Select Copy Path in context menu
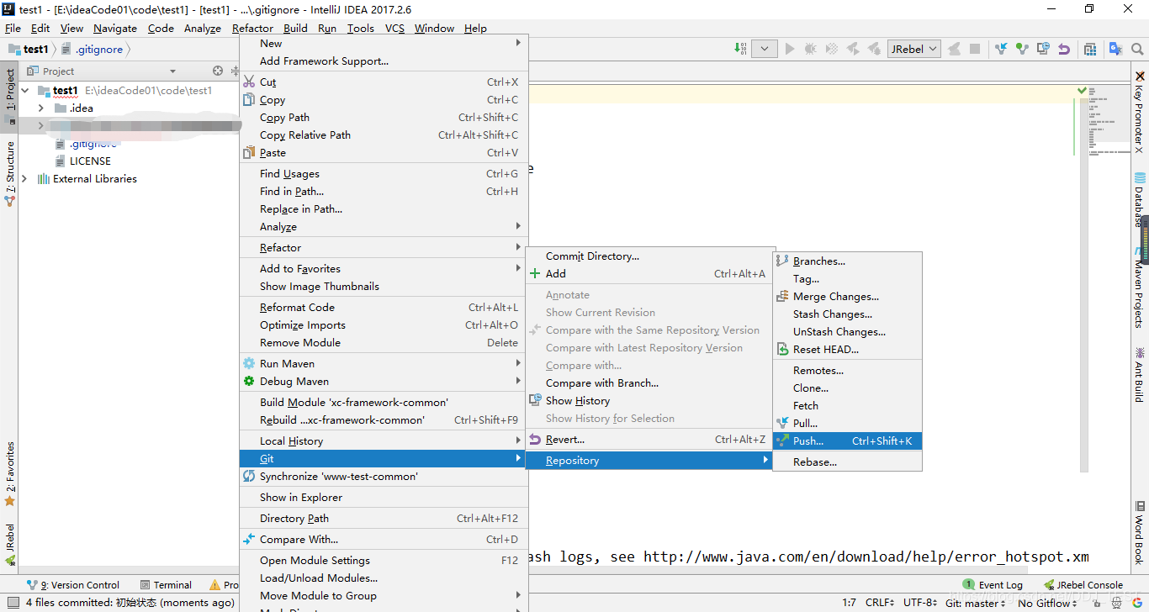Screen dimensions: 1149x612 coord(384,117)
